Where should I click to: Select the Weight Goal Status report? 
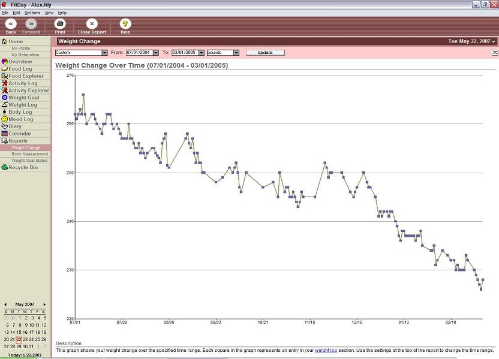click(x=29, y=161)
